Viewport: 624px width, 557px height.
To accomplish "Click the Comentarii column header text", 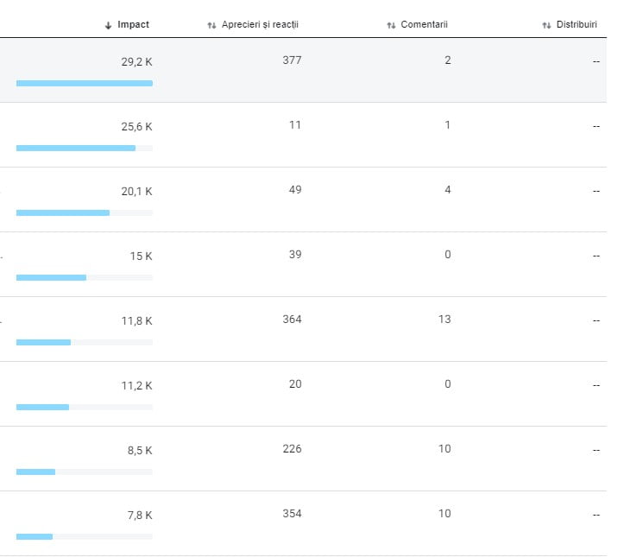I will tap(424, 25).
